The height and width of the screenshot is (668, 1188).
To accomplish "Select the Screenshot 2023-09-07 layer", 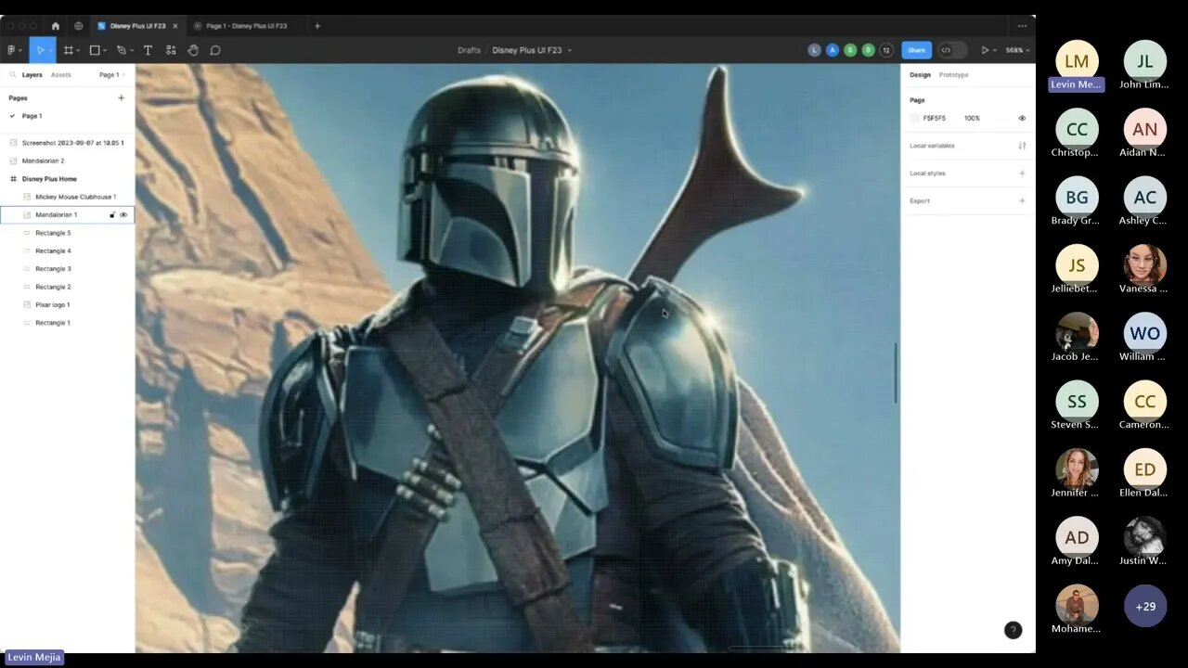I will click(67, 143).
